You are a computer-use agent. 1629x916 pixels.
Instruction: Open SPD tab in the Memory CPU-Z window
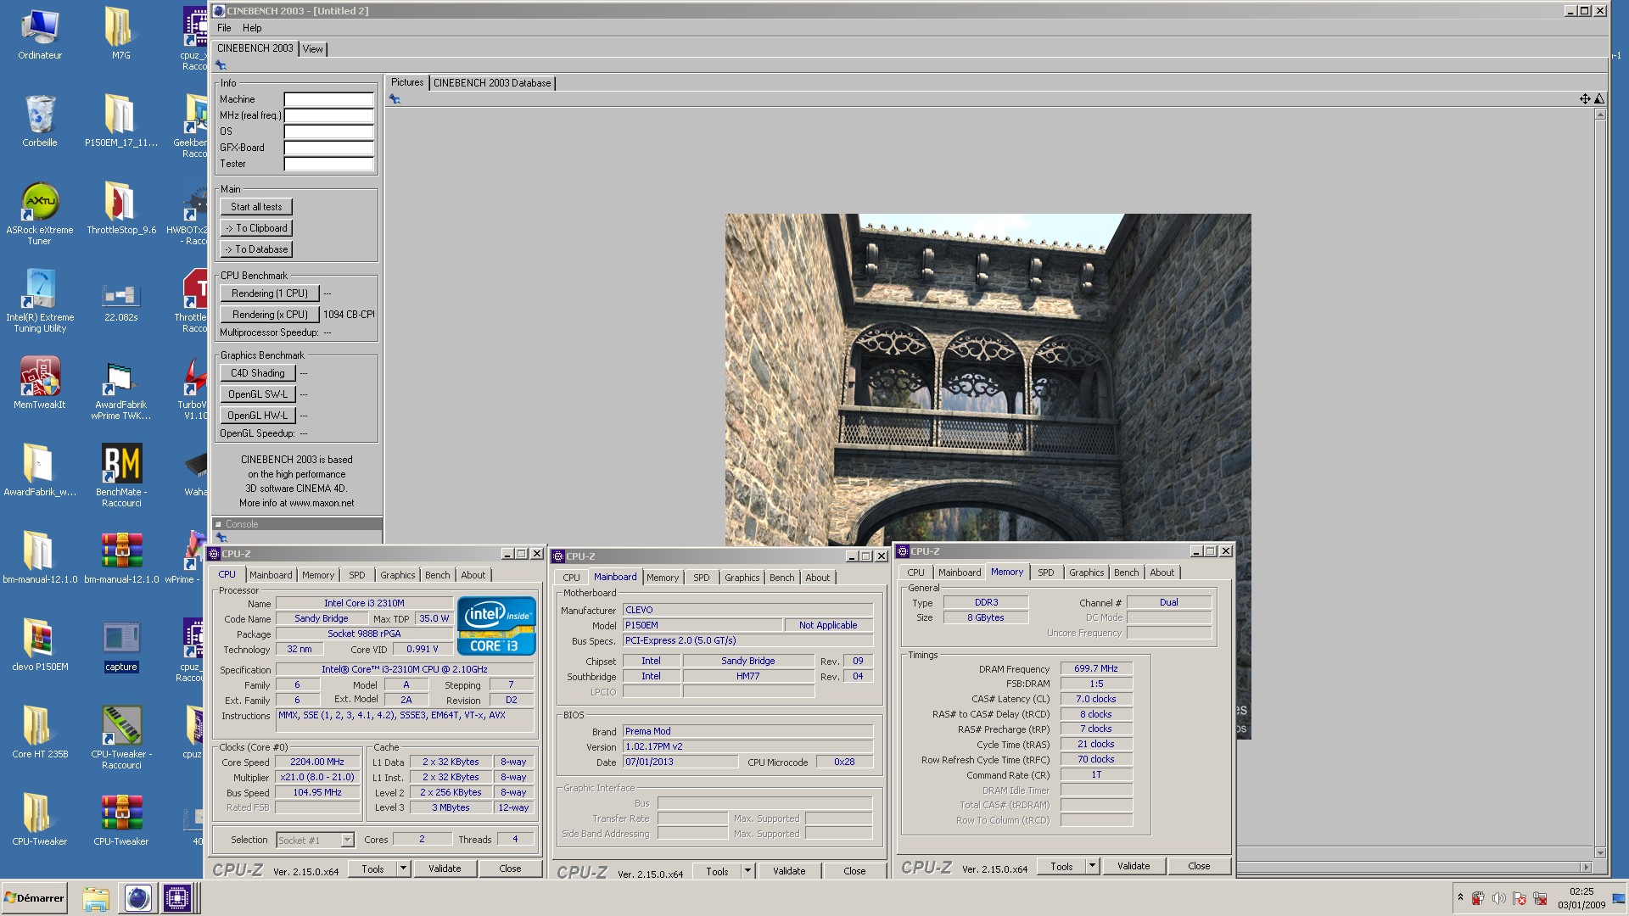[1045, 572]
